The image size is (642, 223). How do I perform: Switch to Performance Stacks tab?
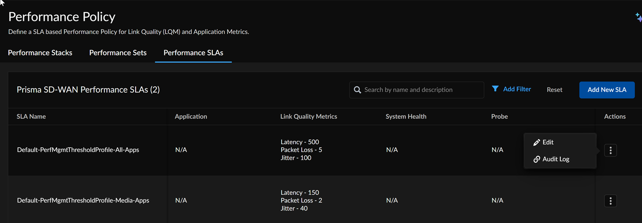(x=40, y=53)
